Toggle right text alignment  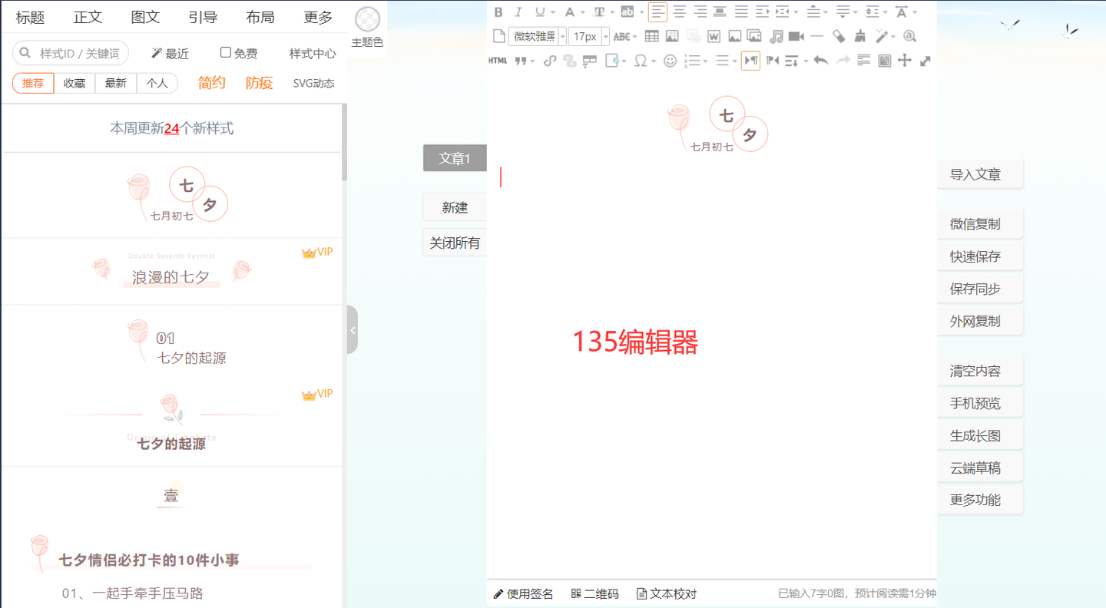tap(700, 12)
